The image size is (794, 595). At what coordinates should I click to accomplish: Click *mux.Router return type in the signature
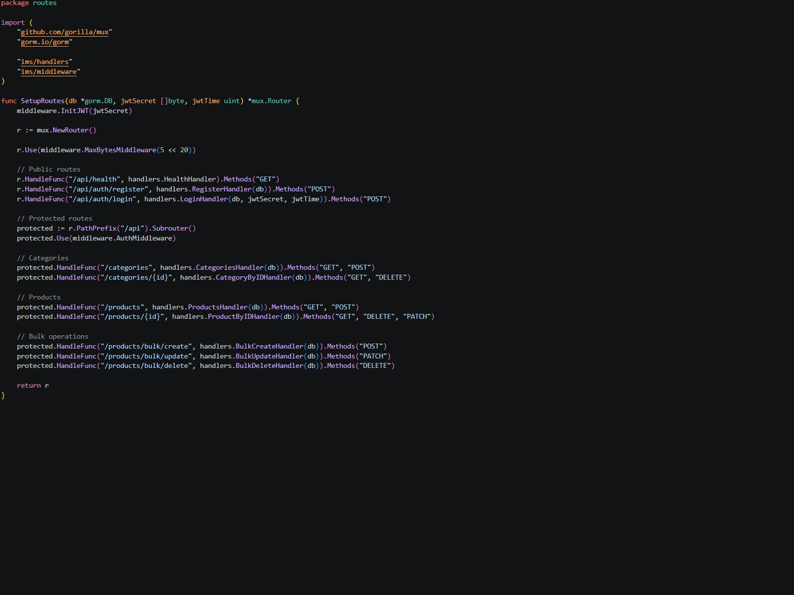(269, 101)
